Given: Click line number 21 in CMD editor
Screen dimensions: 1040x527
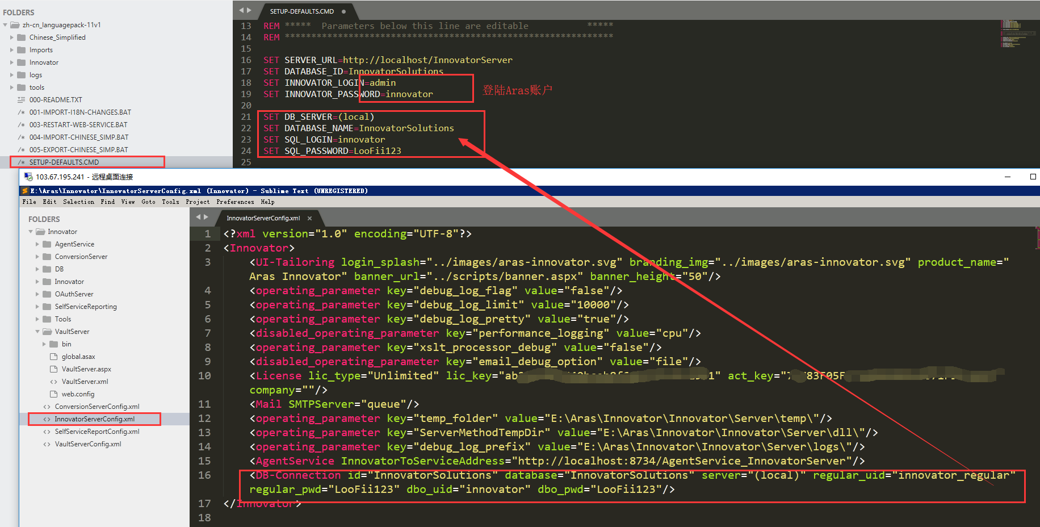Looking at the screenshot, I should point(246,117).
